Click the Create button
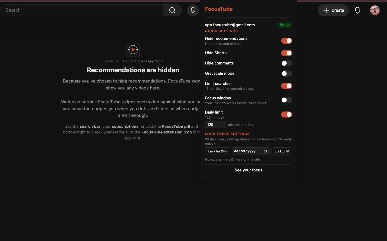The height and width of the screenshot is (241, 387). [x=333, y=10]
